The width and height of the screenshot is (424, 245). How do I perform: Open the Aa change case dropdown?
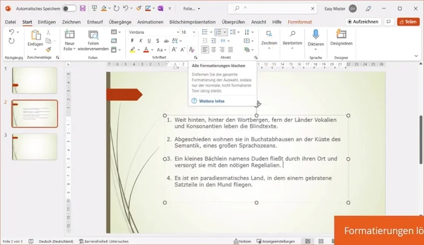(x=162, y=50)
